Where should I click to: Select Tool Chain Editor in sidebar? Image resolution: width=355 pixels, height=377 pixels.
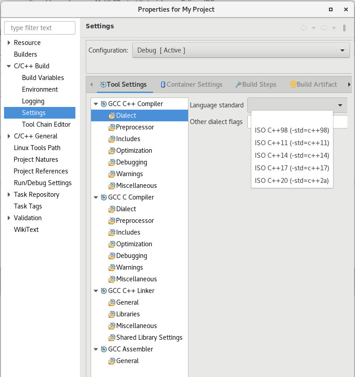point(46,124)
